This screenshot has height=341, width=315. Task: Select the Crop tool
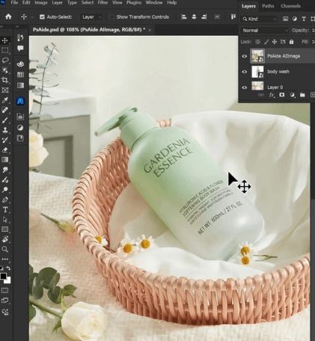pyautogui.click(x=5, y=80)
